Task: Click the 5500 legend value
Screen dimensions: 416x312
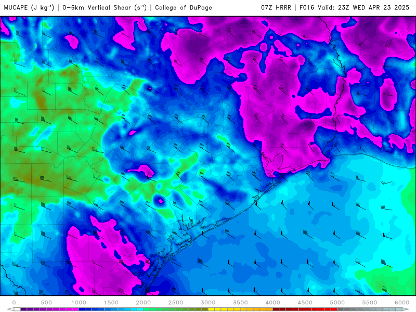Action: [x=370, y=303]
